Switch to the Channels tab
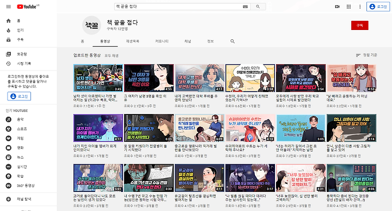Screen dimensions: 392x211 pos(188,41)
